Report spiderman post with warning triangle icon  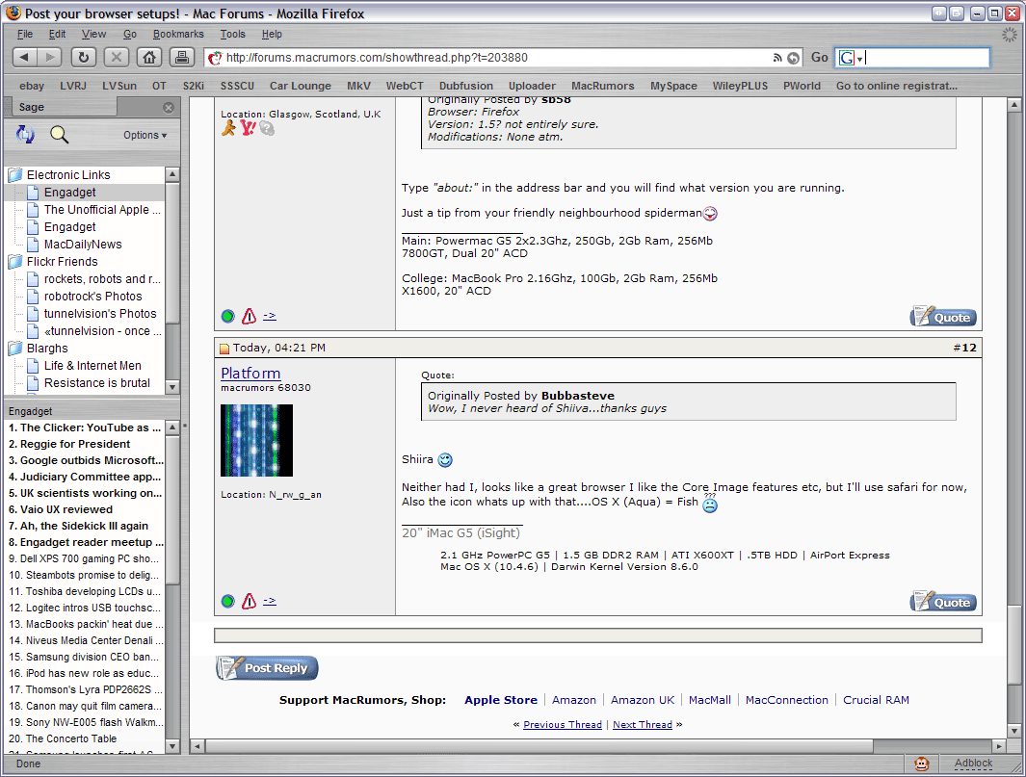click(x=249, y=317)
